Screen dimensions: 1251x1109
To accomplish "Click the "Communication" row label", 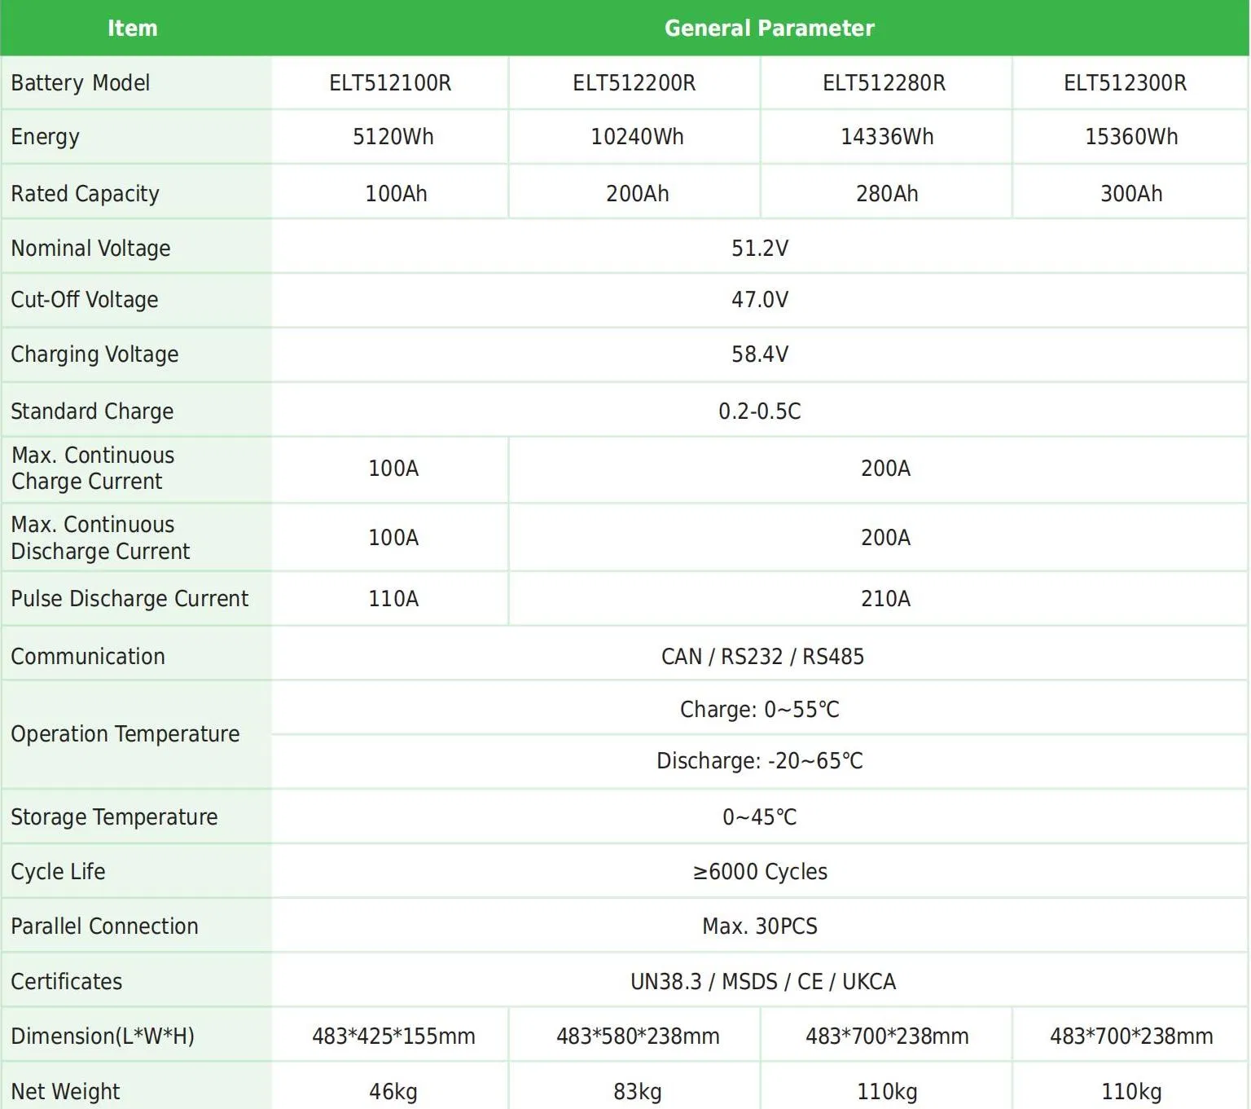I will 88,657.
